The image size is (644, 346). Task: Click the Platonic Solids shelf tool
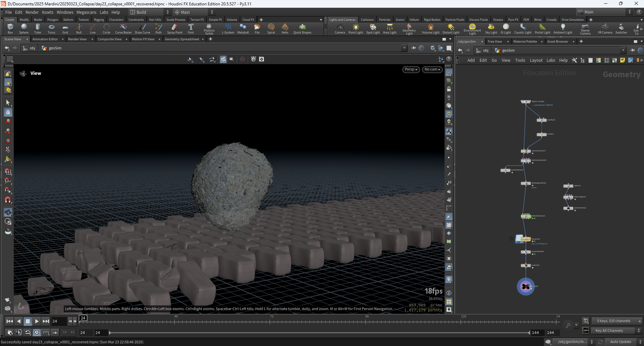[x=209, y=29]
